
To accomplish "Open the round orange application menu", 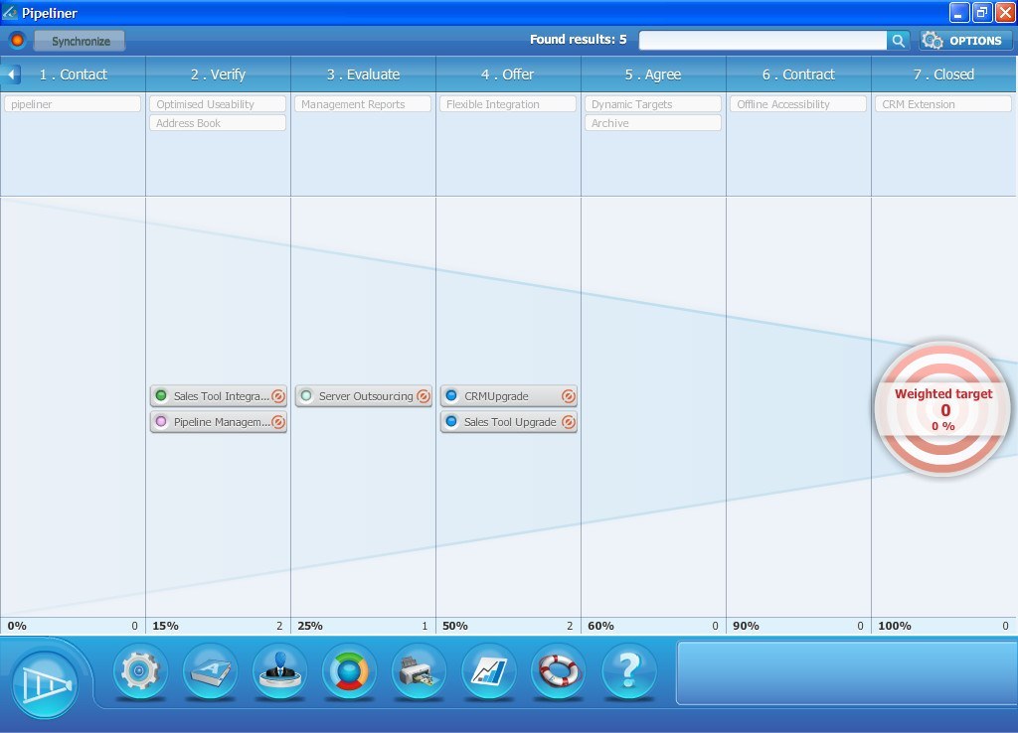I will pyautogui.click(x=15, y=40).
